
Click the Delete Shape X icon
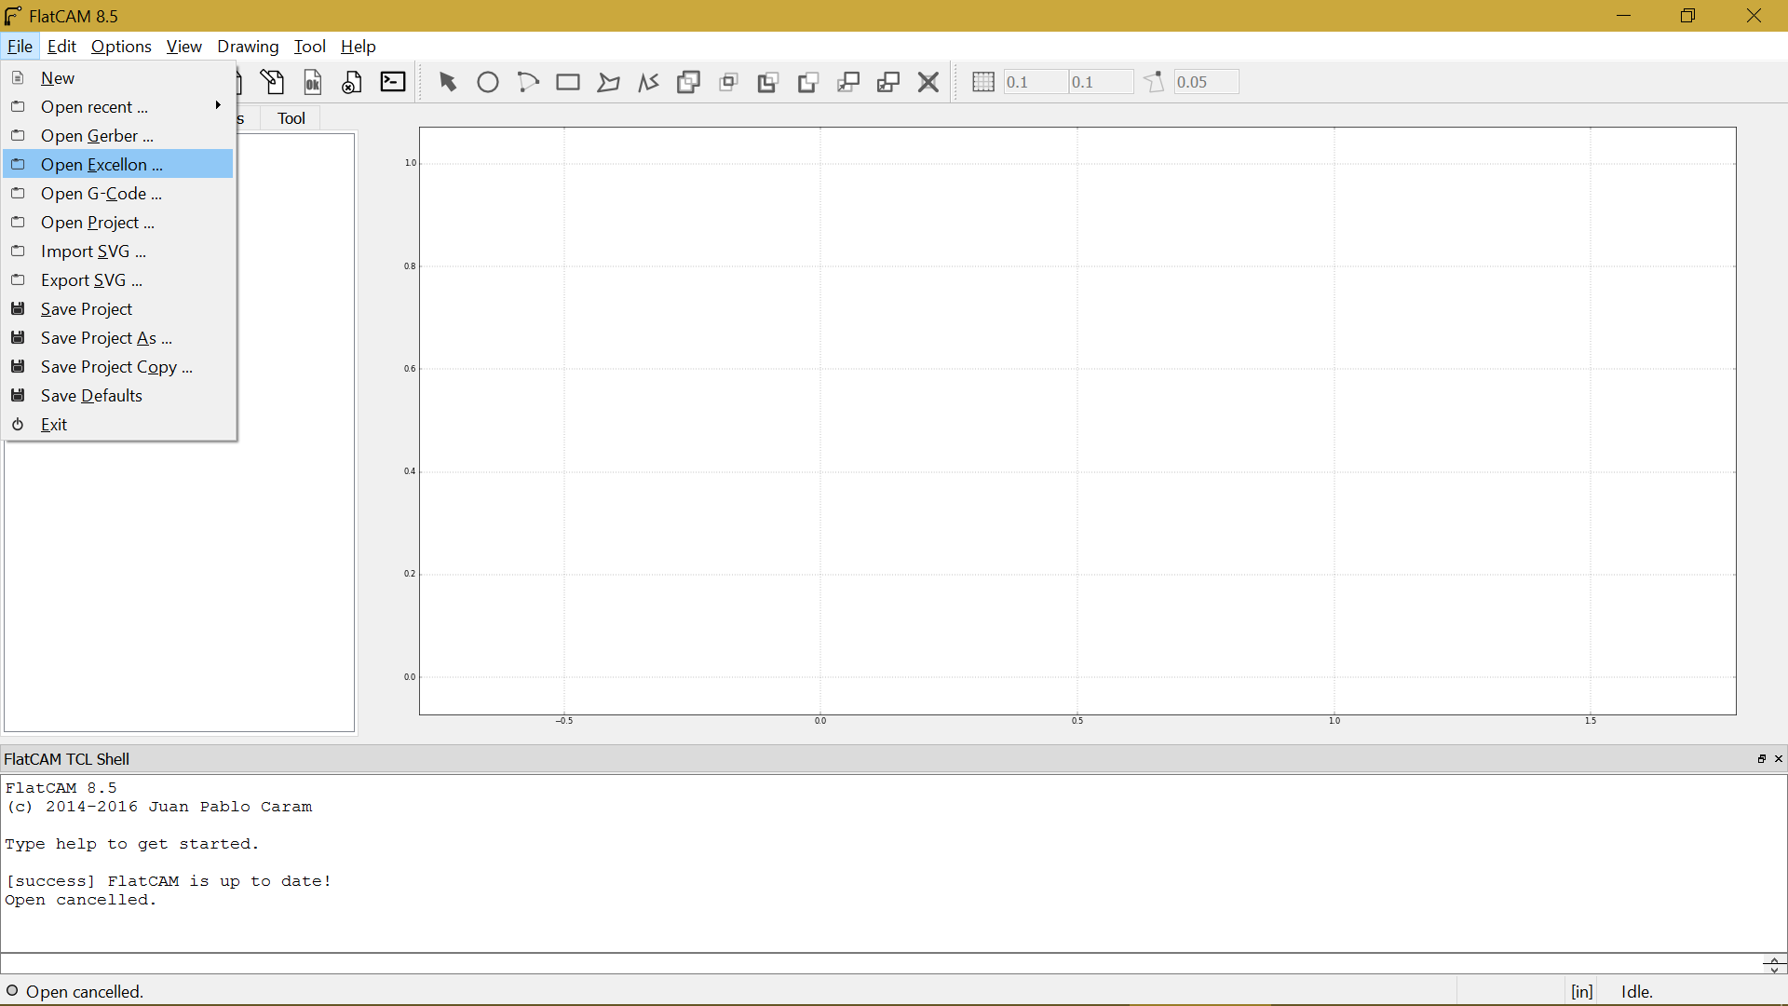[928, 82]
